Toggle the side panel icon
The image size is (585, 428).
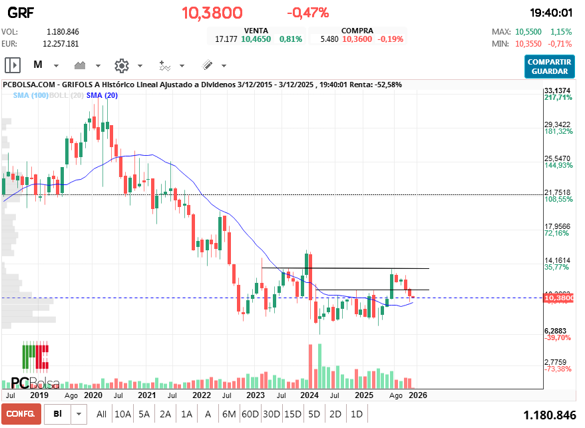[x=13, y=65]
